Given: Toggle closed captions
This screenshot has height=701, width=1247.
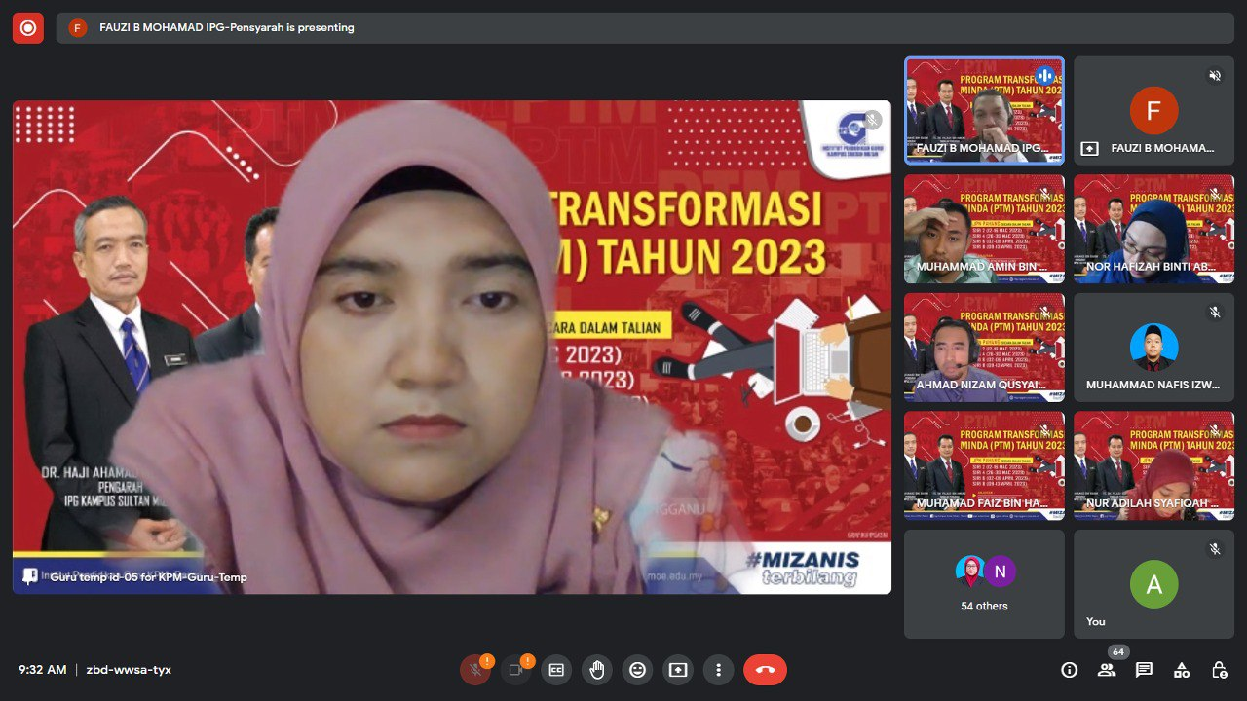Looking at the screenshot, I should [x=556, y=670].
